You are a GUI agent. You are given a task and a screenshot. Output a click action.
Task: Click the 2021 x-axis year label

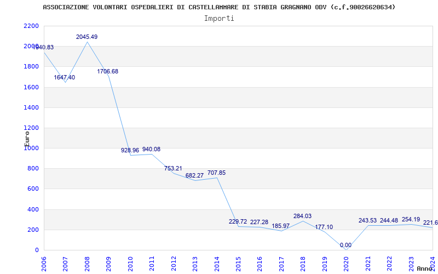(367, 264)
